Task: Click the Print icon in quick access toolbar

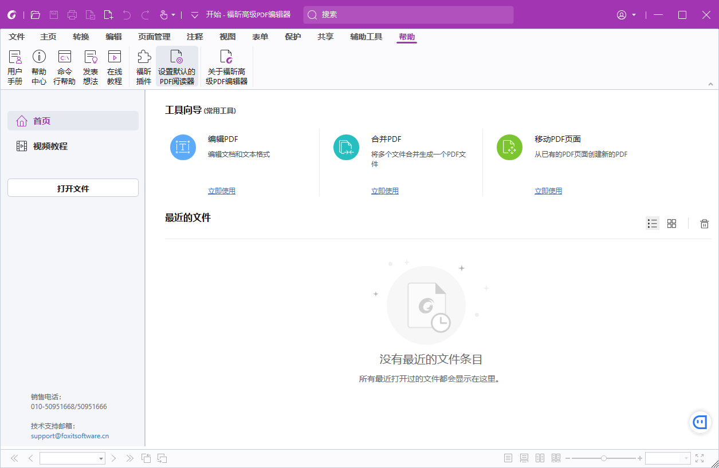Action: (72, 15)
